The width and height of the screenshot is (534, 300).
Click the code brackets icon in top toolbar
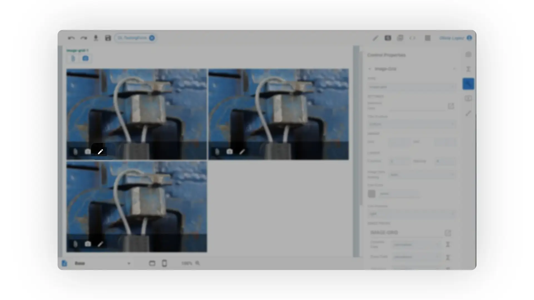tap(412, 38)
